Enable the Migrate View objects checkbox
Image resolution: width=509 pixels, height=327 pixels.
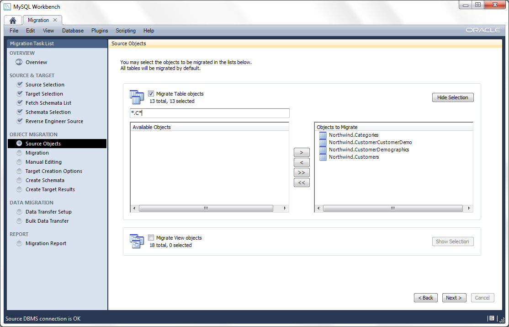point(151,238)
